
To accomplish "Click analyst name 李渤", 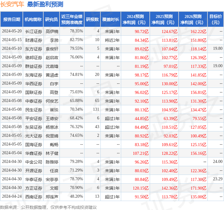I will pyautogui.click(x=54, y=40).
